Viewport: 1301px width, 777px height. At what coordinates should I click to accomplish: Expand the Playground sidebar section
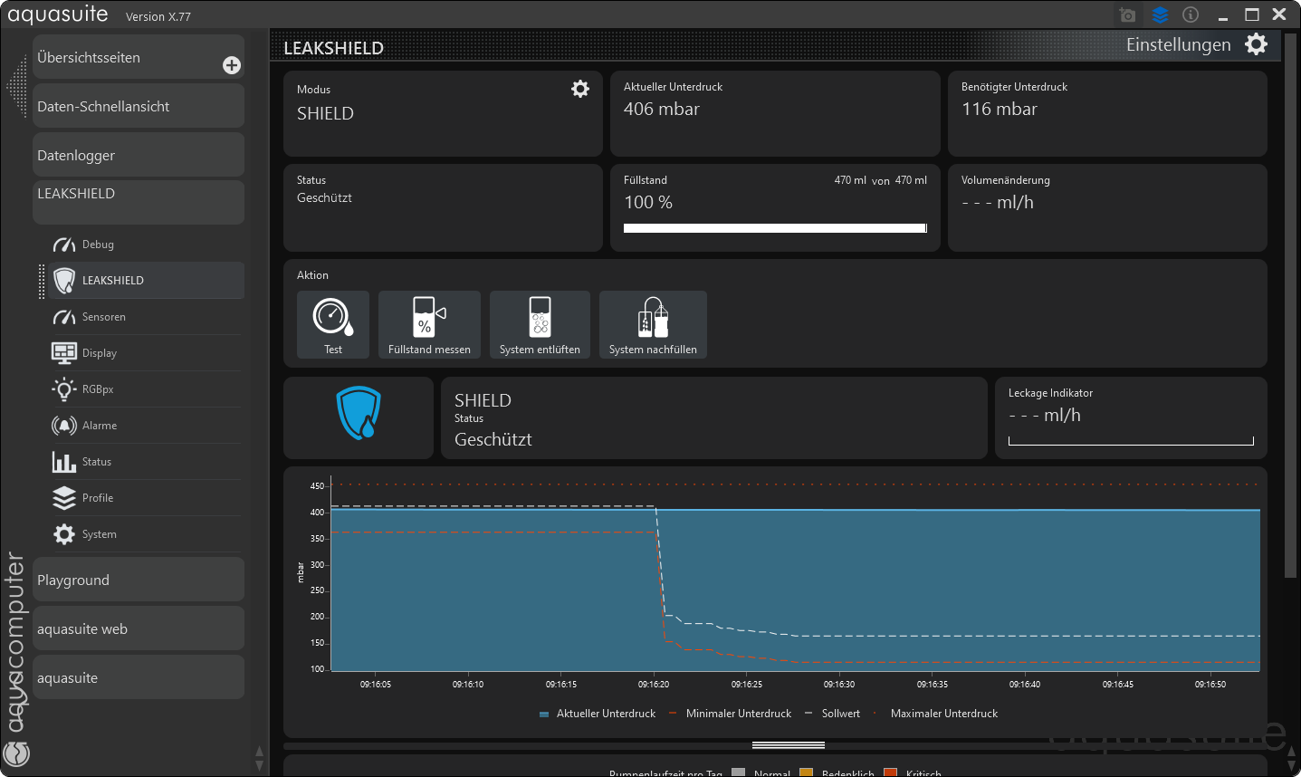(x=138, y=580)
